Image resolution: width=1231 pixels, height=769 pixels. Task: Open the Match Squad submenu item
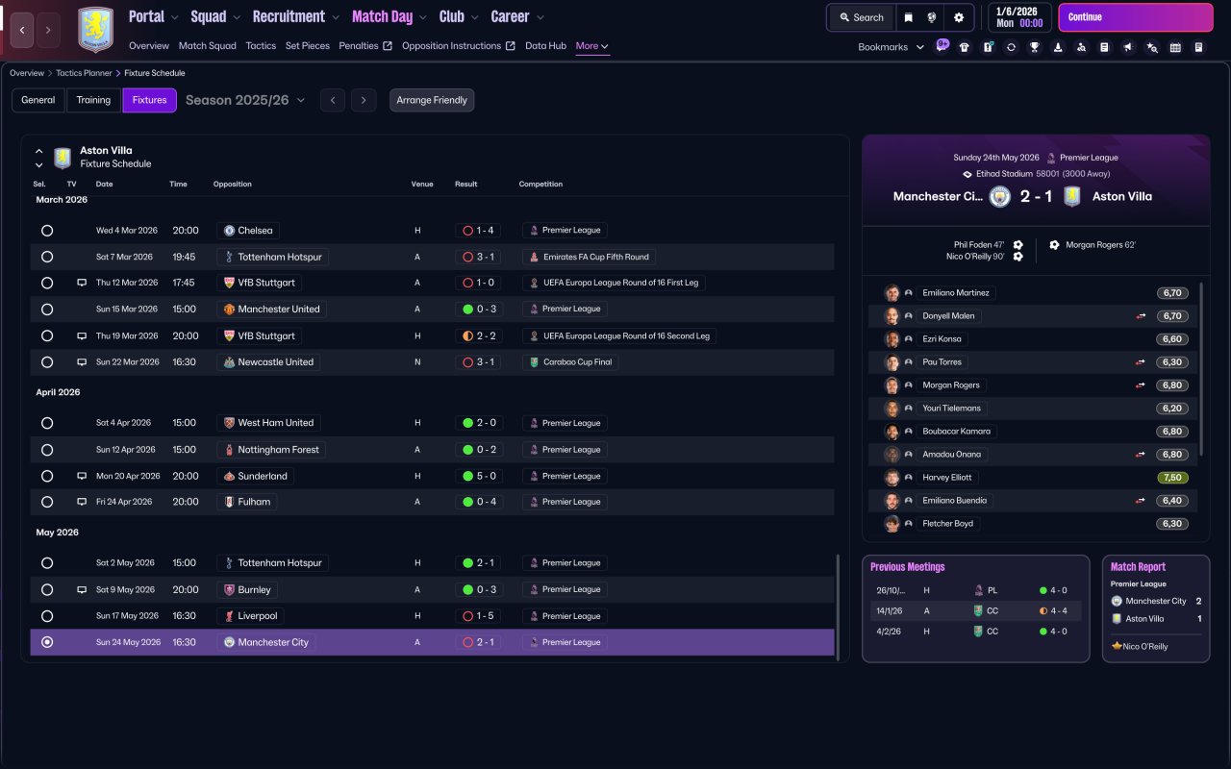(x=208, y=46)
